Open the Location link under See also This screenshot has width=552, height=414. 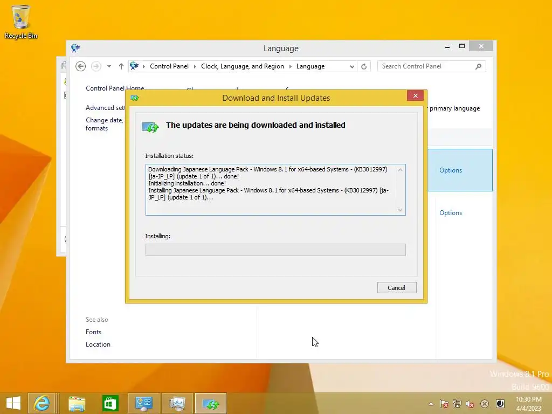(x=98, y=344)
